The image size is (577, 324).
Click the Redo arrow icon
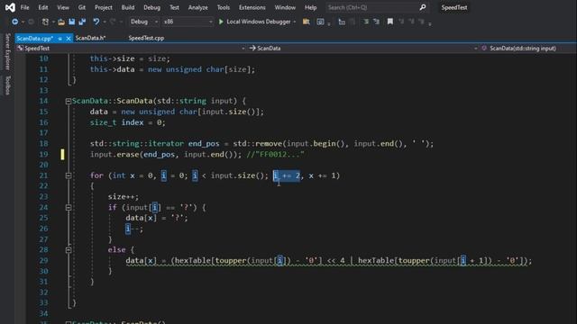click(x=113, y=22)
